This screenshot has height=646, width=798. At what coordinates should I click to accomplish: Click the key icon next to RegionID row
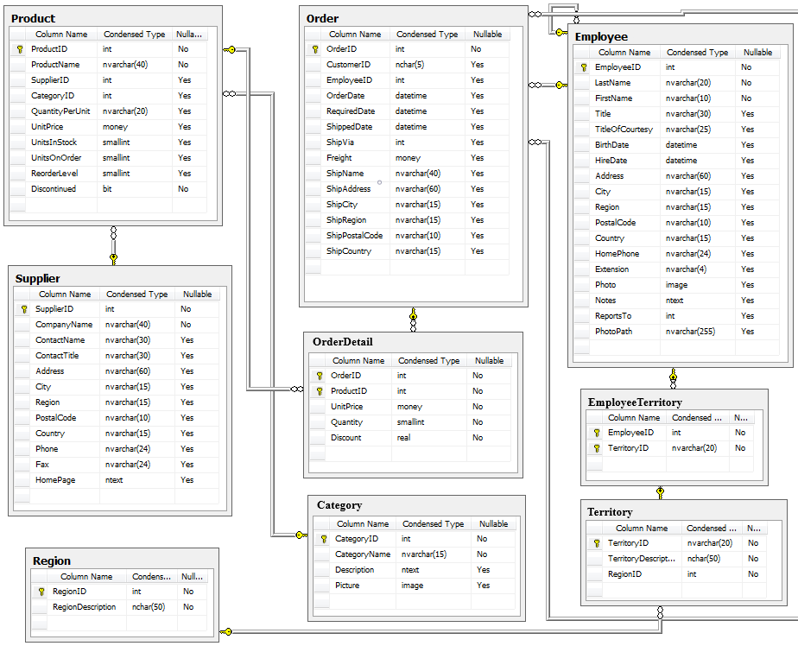pos(41,592)
